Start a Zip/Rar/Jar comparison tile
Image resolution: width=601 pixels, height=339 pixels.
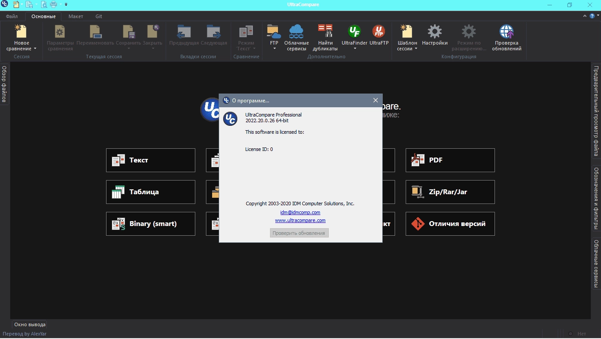click(450, 192)
